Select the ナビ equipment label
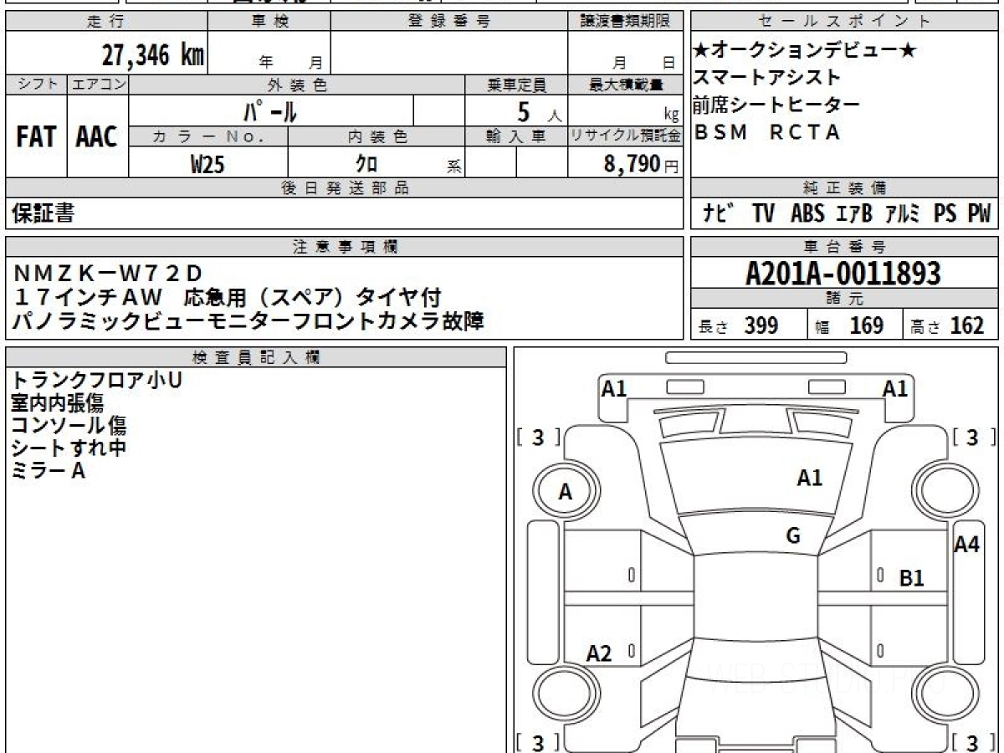 [x=718, y=213]
